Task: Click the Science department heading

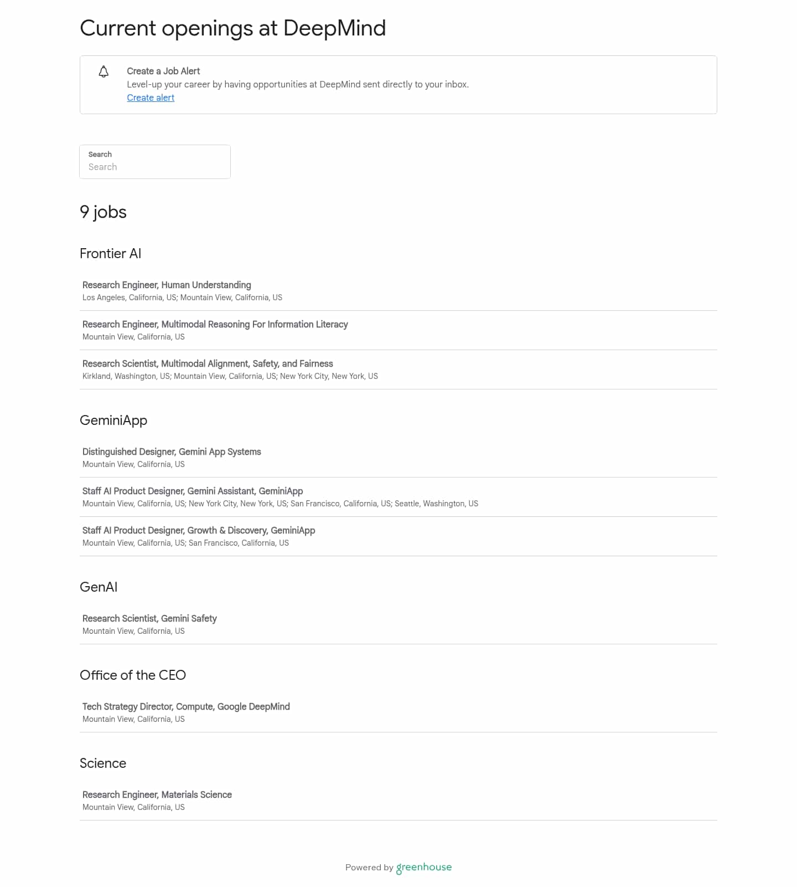Action: coord(103,763)
